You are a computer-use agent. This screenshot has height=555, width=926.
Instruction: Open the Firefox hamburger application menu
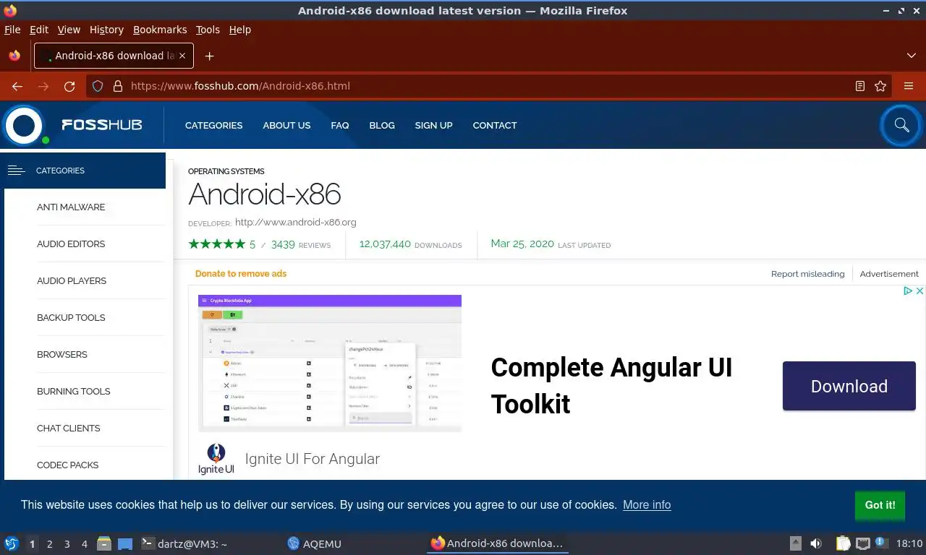coord(909,86)
